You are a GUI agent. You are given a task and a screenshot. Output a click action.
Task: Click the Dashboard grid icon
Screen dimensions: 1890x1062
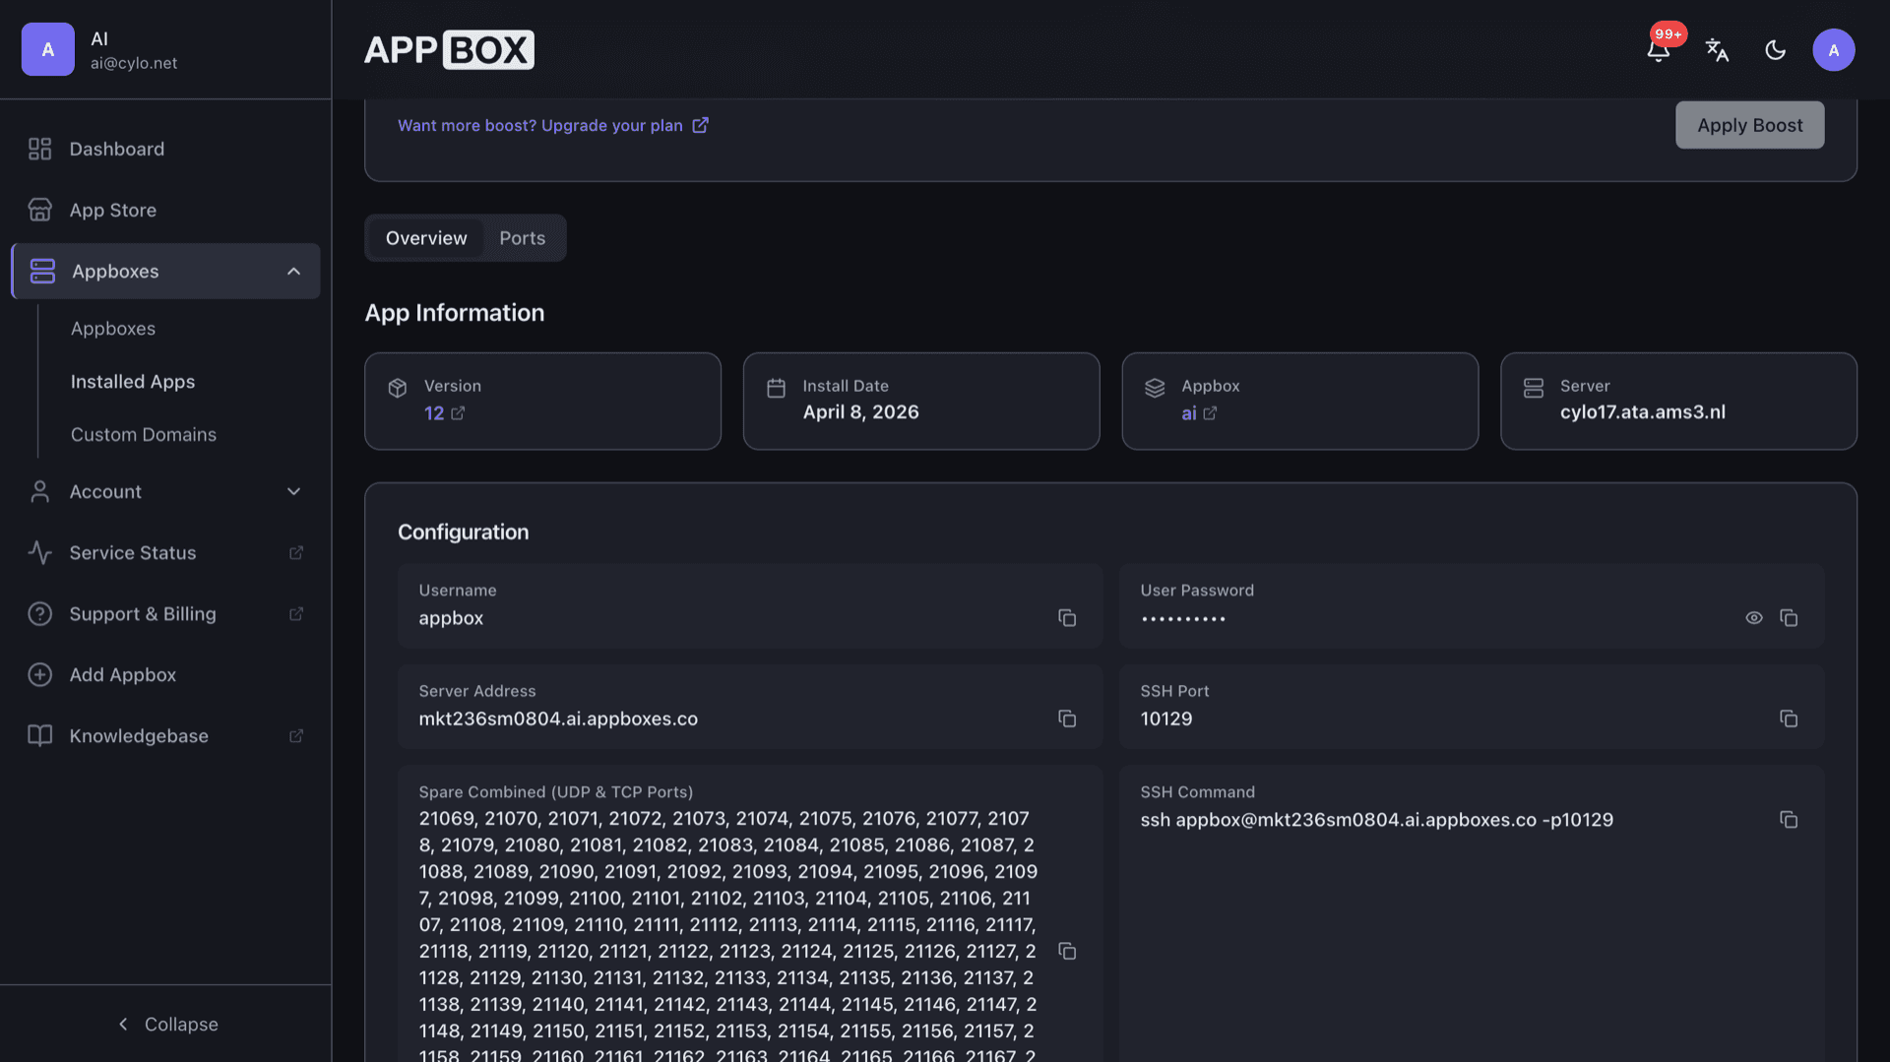pyautogui.click(x=39, y=149)
